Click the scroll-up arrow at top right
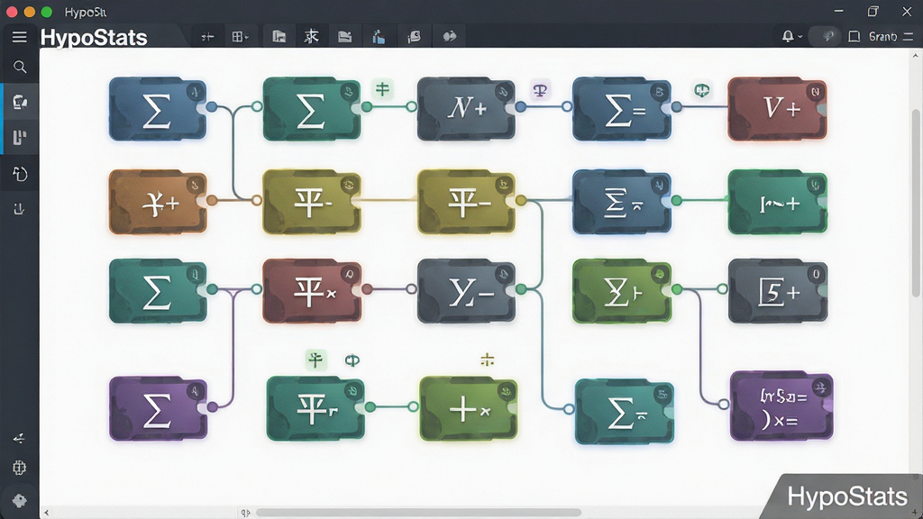923x519 pixels. [x=916, y=56]
